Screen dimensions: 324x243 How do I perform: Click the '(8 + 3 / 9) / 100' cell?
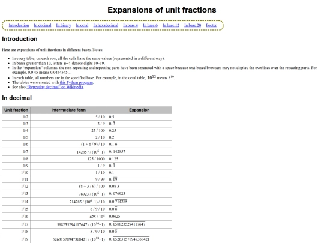[x=68, y=186]
